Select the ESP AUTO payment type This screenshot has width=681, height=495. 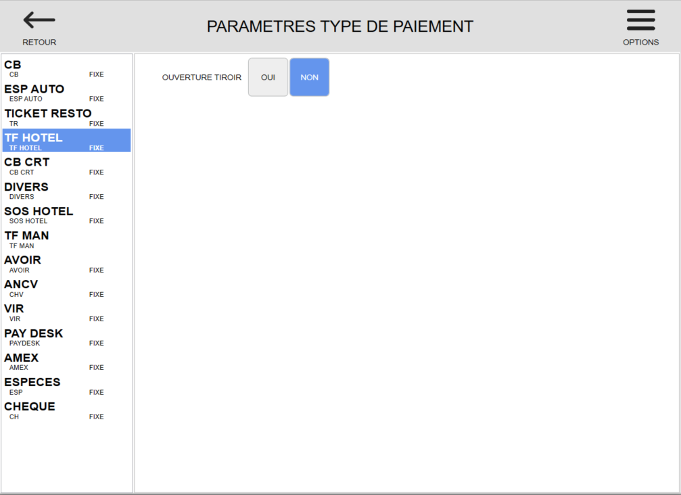66,92
